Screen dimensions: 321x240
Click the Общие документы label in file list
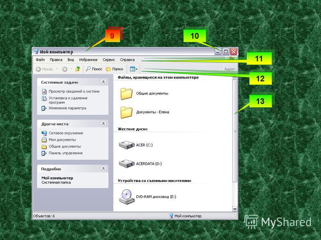coord(152,94)
